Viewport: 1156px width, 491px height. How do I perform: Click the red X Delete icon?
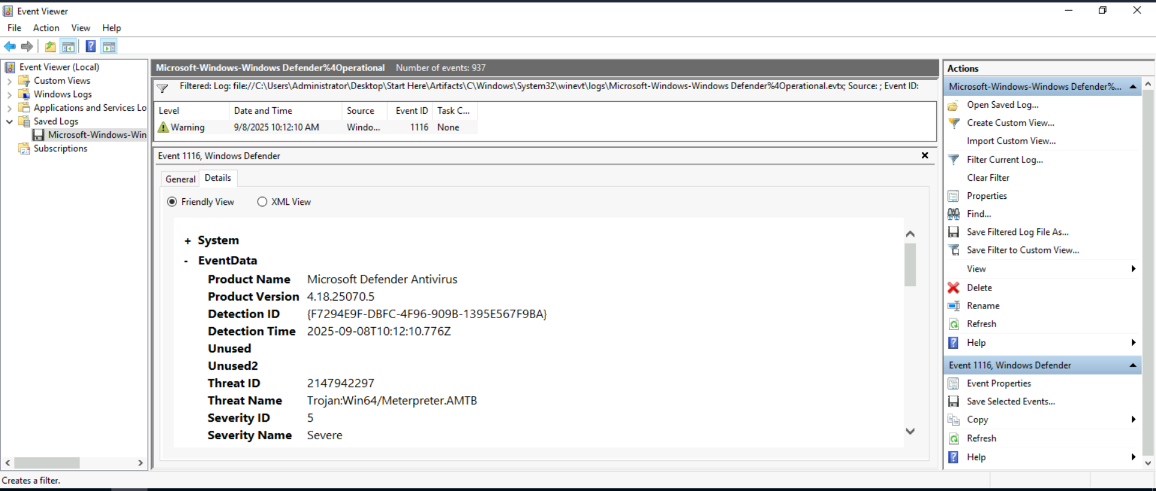point(954,288)
